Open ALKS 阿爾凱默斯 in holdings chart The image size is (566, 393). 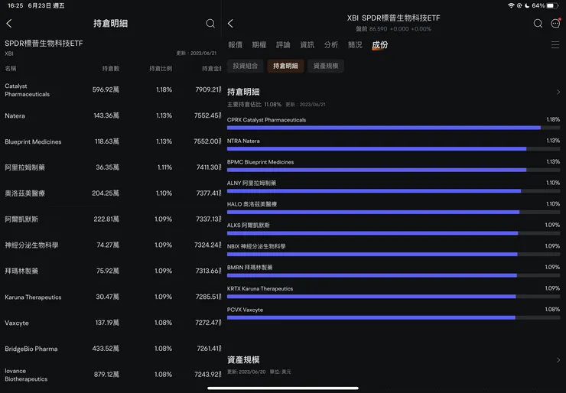click(x=249, y=226)
